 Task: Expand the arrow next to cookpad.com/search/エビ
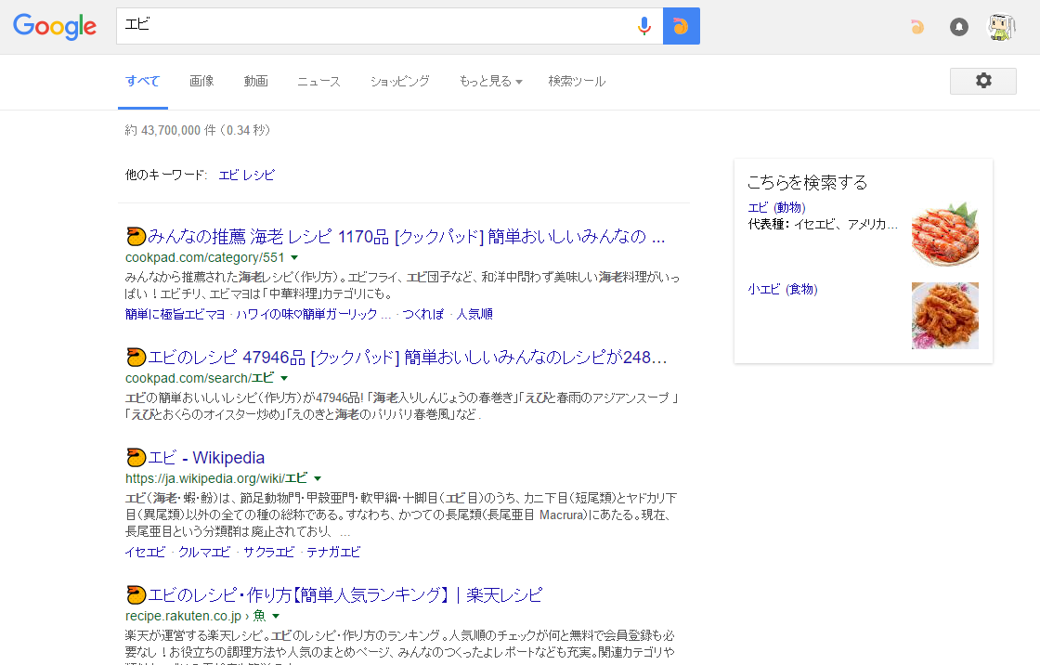(284, 378)
